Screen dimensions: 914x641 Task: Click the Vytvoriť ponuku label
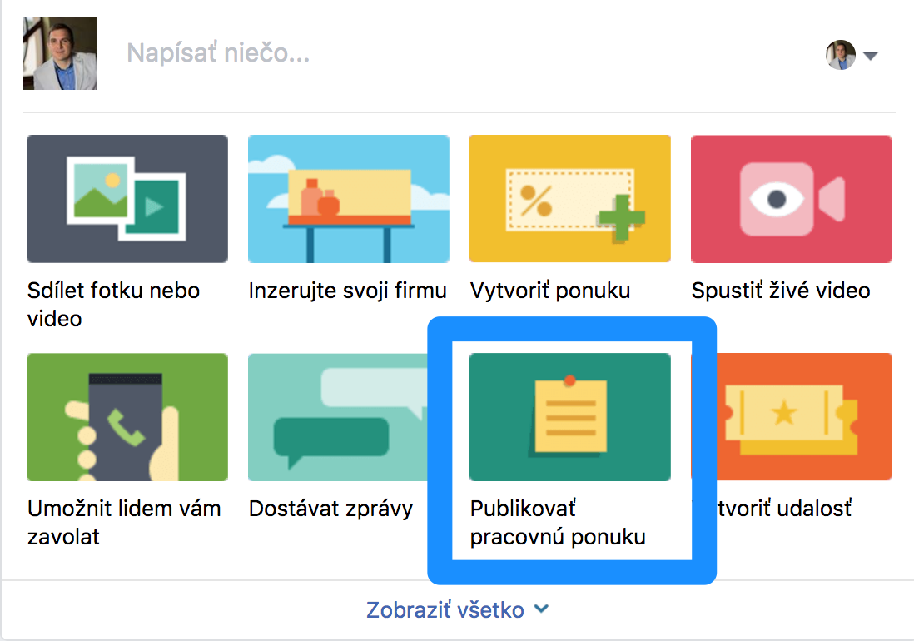point(550,291)
